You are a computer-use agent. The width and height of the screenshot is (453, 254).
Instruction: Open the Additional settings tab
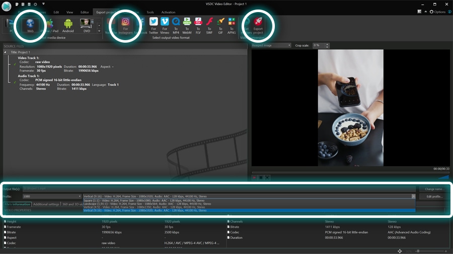pos(46,204)
